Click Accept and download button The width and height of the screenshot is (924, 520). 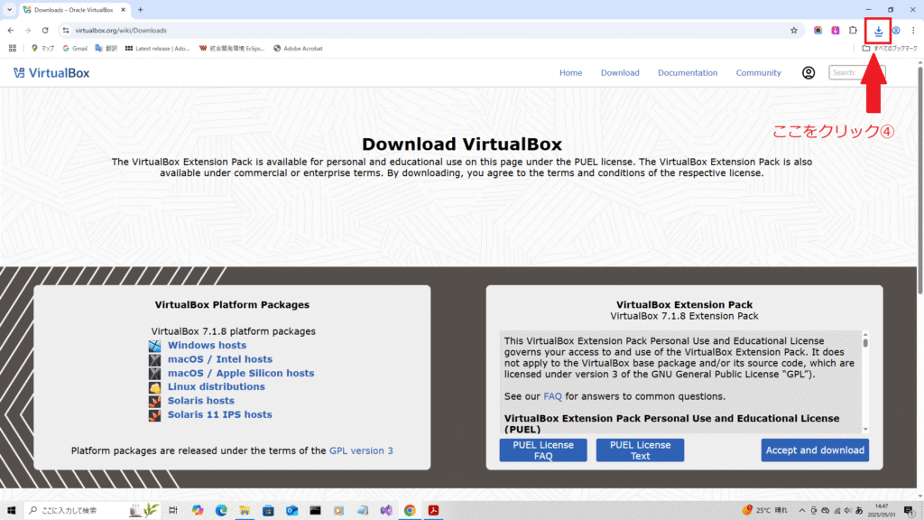tap(815, 450)
